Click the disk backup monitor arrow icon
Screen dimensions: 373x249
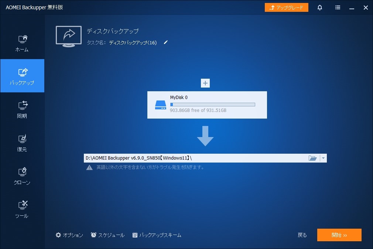coord(69,37)
